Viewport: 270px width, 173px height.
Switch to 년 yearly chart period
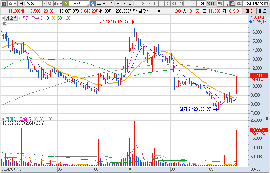tap(111, 4)
